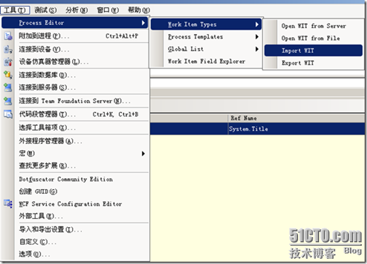Choose Open WIT from Server
The image size is (367, 264).
point(313,26)
